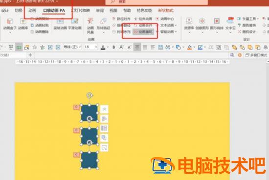Switch to 设计 Design tab
Viewport: 269px width, 180px height.
(5, 10)
